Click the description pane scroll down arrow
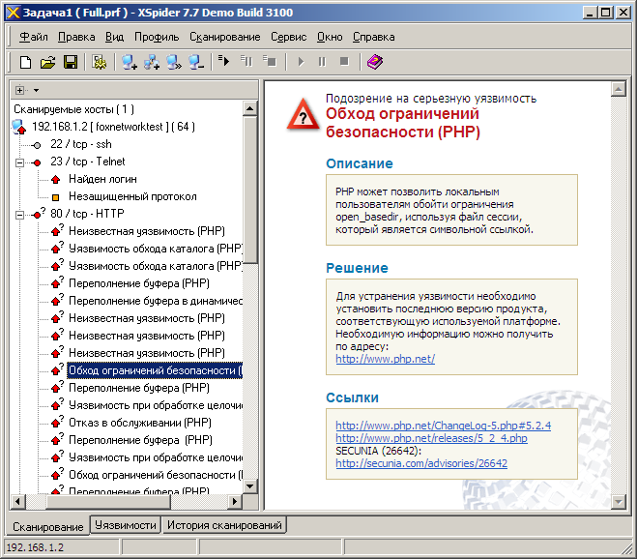The height and width of the screenshot is (559, 637). [x=619, y=502]
